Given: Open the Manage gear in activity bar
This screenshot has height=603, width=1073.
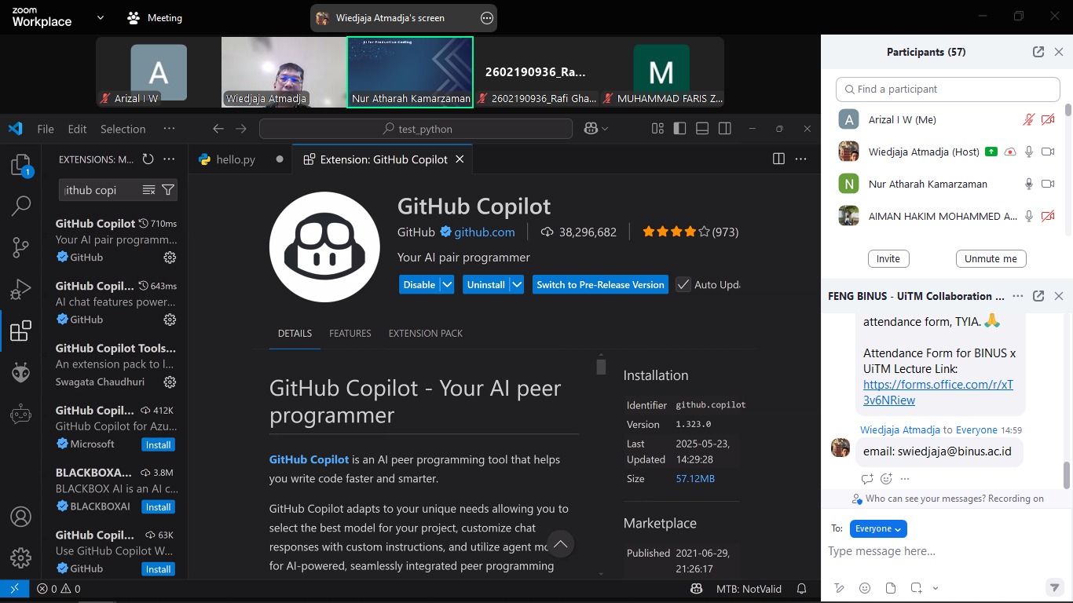Looking at the screenshot, I should (x=20, y=558).
